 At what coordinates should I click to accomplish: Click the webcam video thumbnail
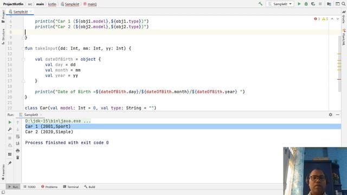click(x=315, y=171)
